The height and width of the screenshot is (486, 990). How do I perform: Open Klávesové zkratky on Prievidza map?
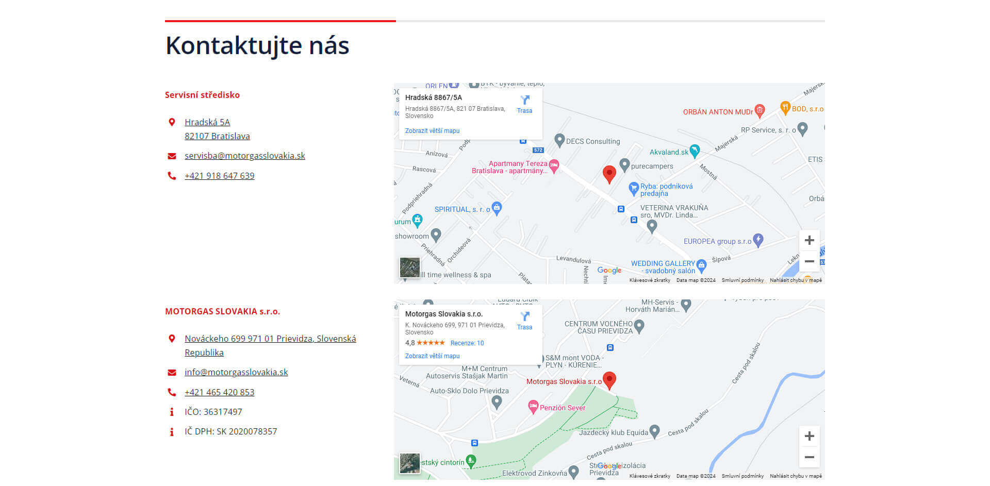coord(650,476)
